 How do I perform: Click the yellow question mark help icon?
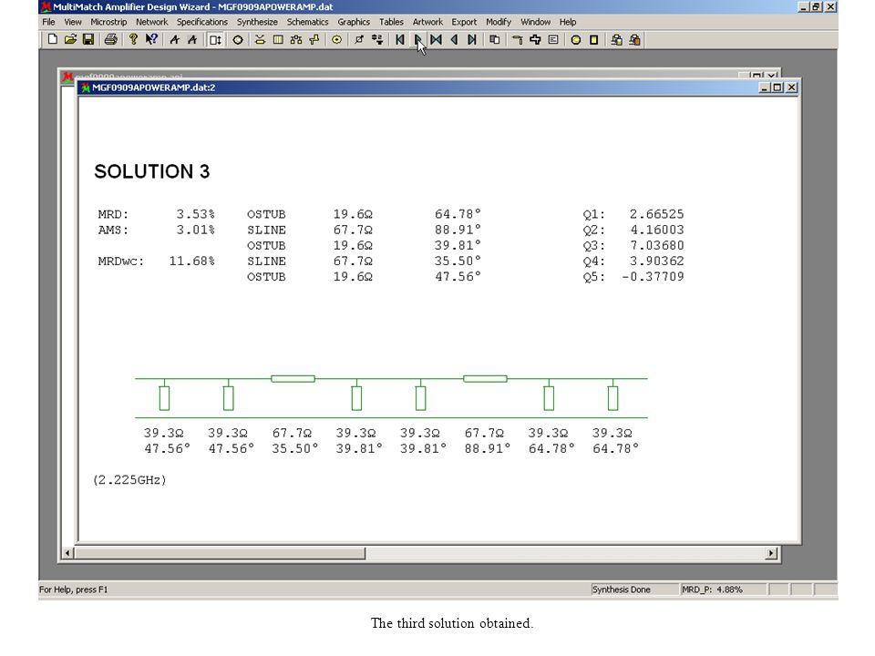133,39
